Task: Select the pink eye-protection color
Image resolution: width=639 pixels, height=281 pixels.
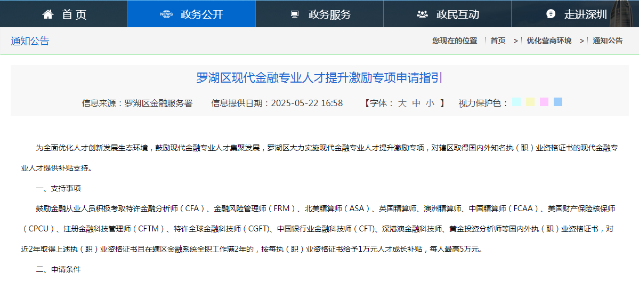Action: click(x=544, y=102)
